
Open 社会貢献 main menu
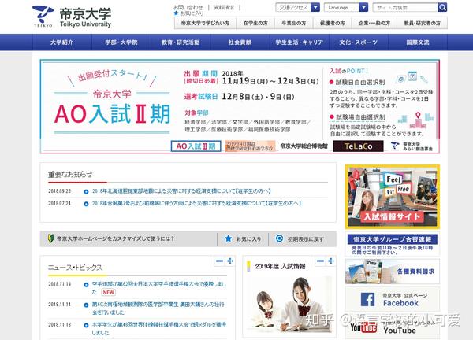pos(240,42)
